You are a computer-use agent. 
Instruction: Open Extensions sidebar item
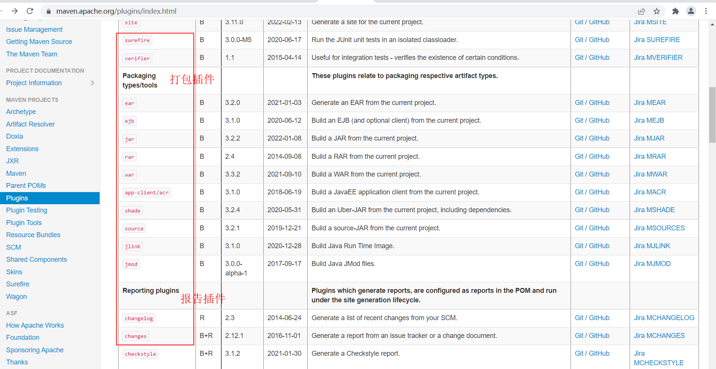pyautogui.click(x=22, y=149)
